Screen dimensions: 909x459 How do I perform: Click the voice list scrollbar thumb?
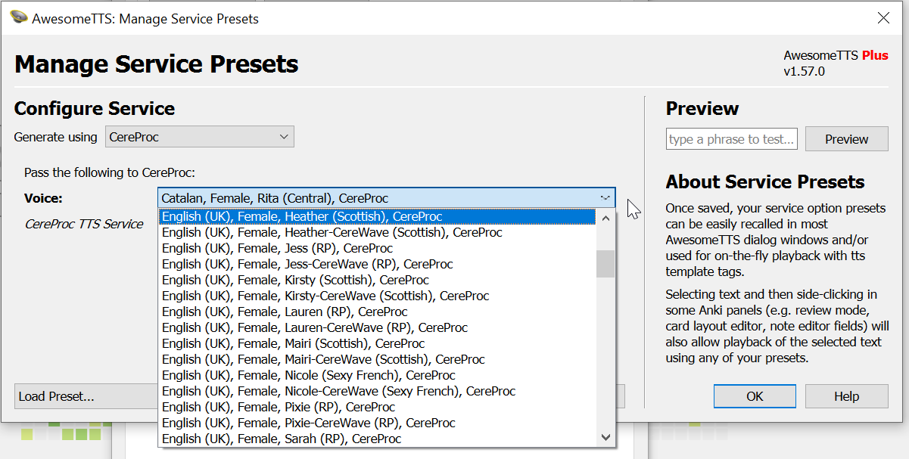[x=605, y=264]
